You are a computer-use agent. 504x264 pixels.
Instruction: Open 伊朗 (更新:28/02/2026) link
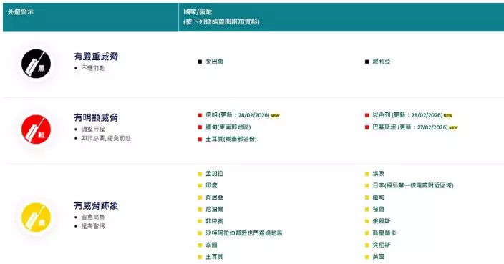[238, 115]
